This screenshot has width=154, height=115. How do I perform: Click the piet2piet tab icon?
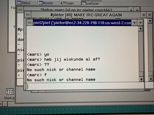[84, 3]
